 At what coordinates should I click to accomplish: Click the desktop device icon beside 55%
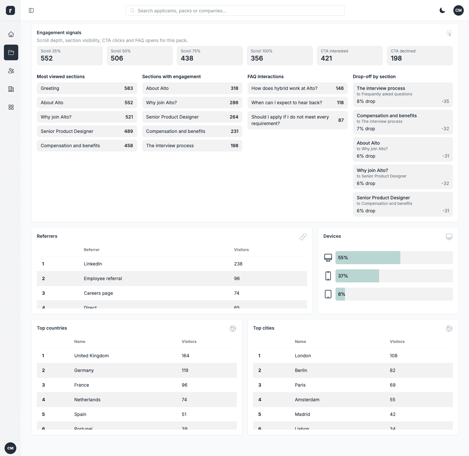pos(328,258)
